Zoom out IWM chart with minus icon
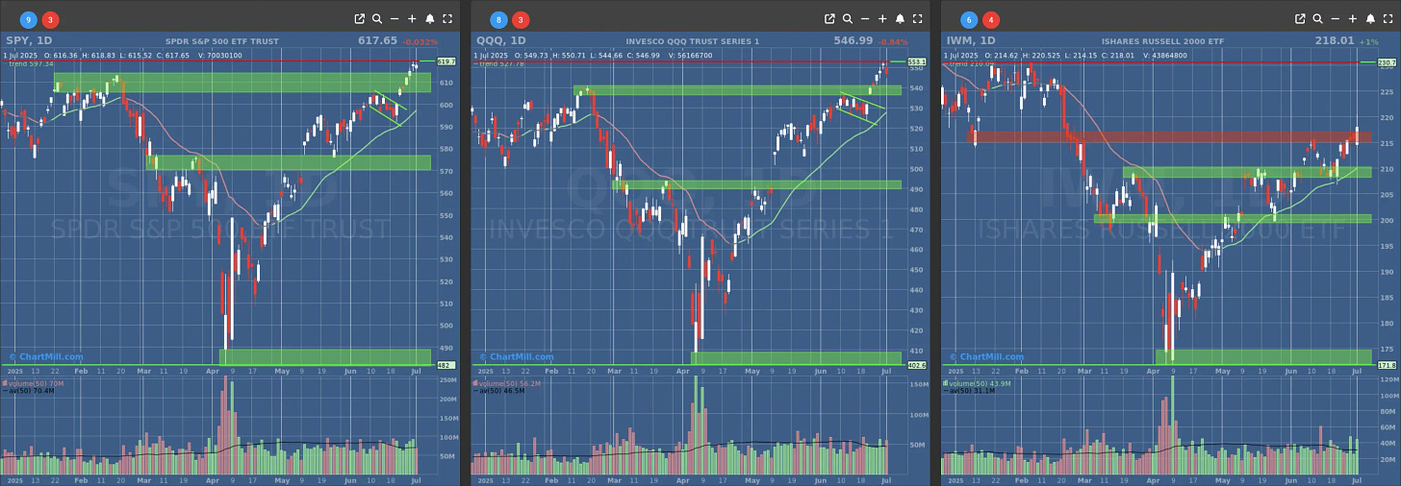 (x=1336, y=18)
